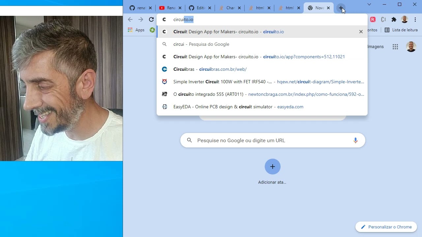The image size is (422, 237).
Task: Add a shortcut with 'Adicionar atalho'
Action: pyautogui.click(x=272, y=172)
